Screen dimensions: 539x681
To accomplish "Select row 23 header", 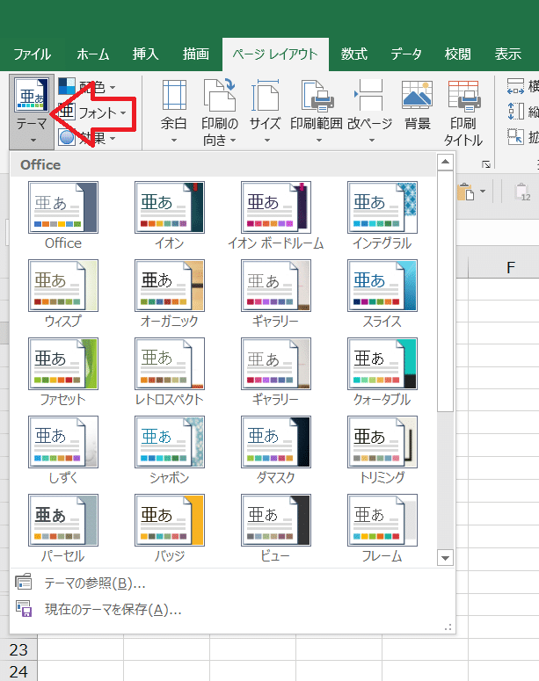I will tap(18, 649).
